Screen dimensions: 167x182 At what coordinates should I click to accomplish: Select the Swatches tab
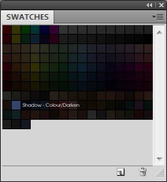coord(27,17)
